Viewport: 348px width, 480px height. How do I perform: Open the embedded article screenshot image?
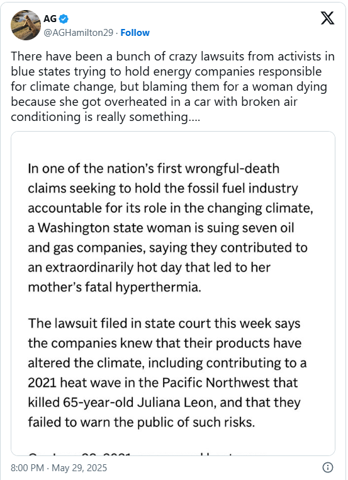tap(173, 294)
